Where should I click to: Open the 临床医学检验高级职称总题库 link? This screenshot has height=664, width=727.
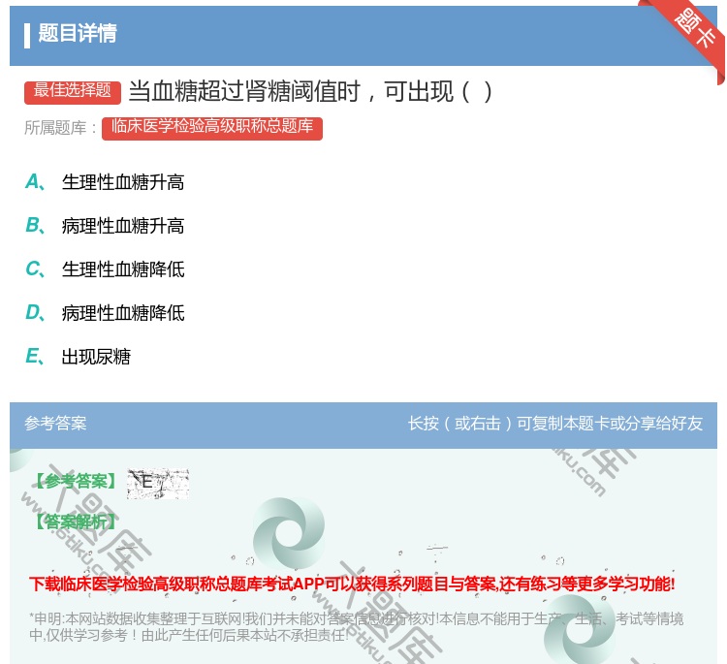[x=212, y=128]
